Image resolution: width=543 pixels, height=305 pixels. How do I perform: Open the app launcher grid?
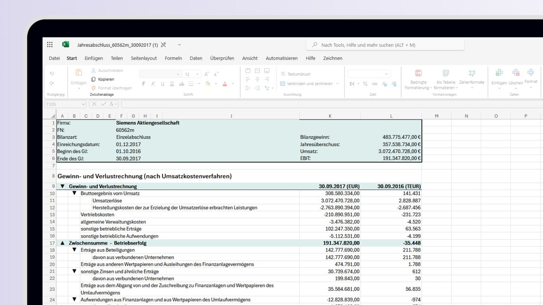click(x=50, y=45)
